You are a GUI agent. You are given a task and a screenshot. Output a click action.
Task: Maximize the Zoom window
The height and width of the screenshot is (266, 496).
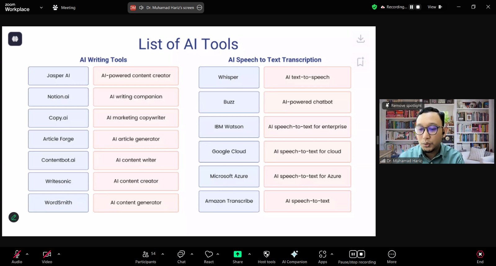coord(473,7)
